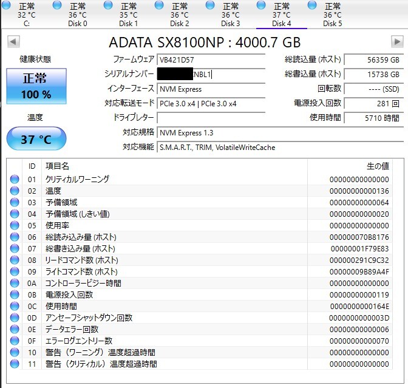The width and height of the screenshot is (408, 388).
Task: Click the Disk 0 status orb icon
Action: 57,5
